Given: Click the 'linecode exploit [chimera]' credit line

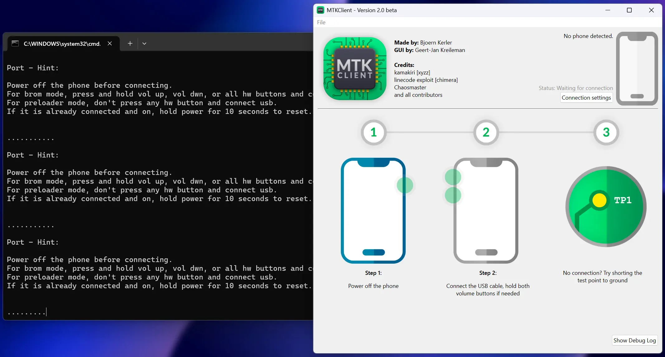Looking at the screenshot, I should (426, 80).
